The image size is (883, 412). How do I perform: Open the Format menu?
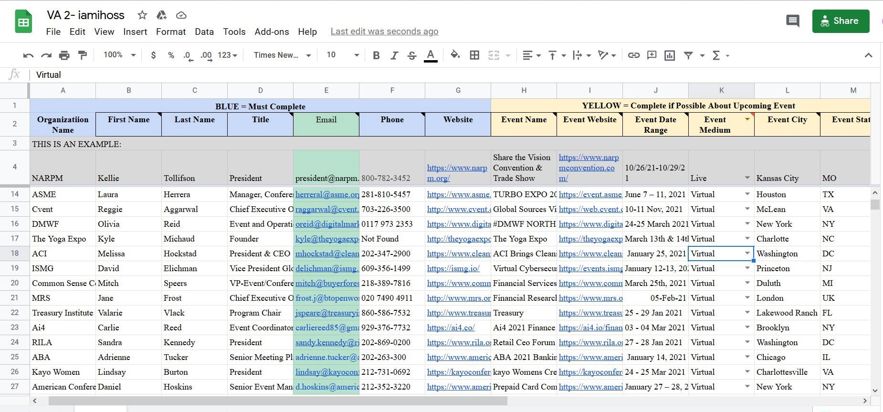click(x=170, y=32)
